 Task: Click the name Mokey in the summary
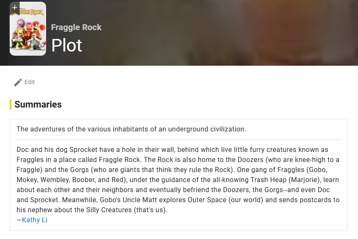pos(26,180)
